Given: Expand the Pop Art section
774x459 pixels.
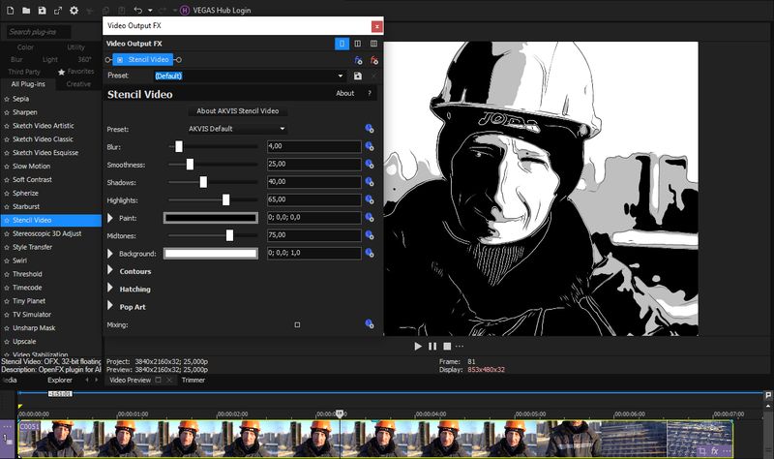Looking at the screenshot, I should click(110, 306).
